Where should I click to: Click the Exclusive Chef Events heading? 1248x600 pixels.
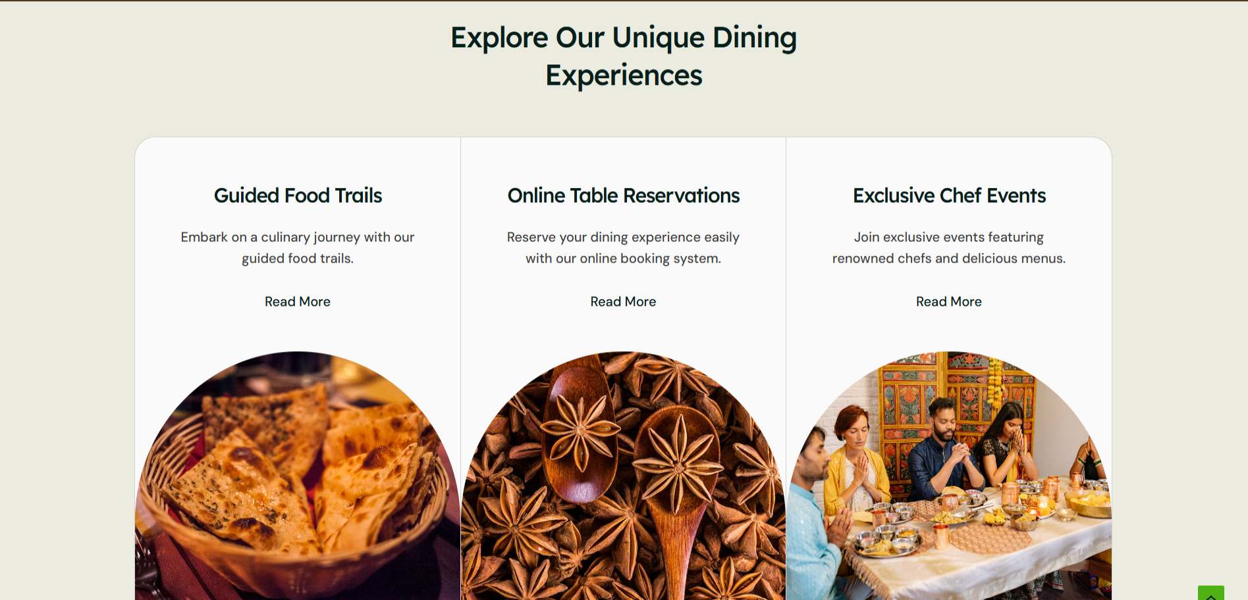(949, 195)
